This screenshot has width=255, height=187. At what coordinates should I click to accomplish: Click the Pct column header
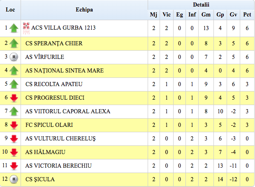click(247, 15)
